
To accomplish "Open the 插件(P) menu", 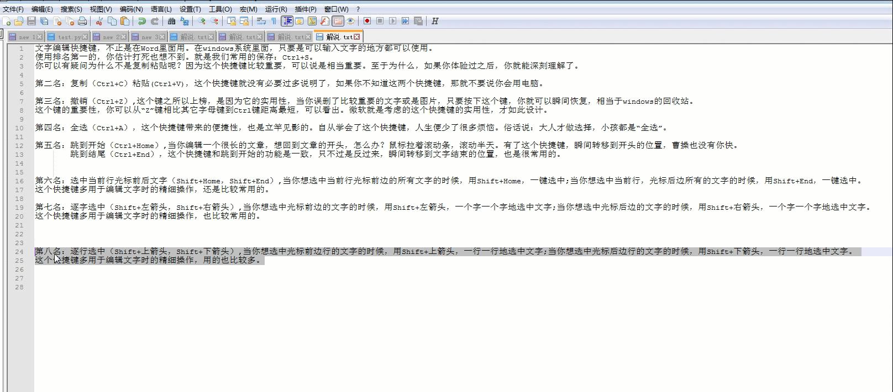I will (306, 9).
